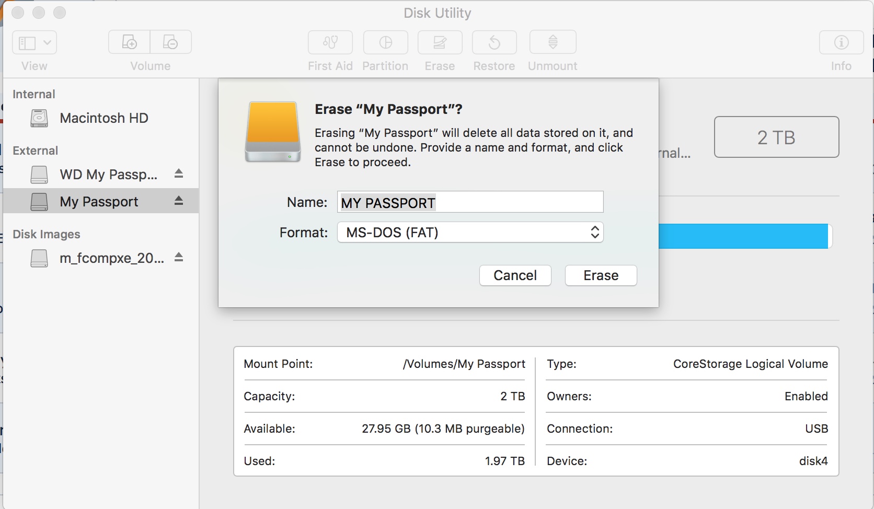Click the Disk Images section header
The width and height of the screenshot is (874, 509).
(47, 234)
